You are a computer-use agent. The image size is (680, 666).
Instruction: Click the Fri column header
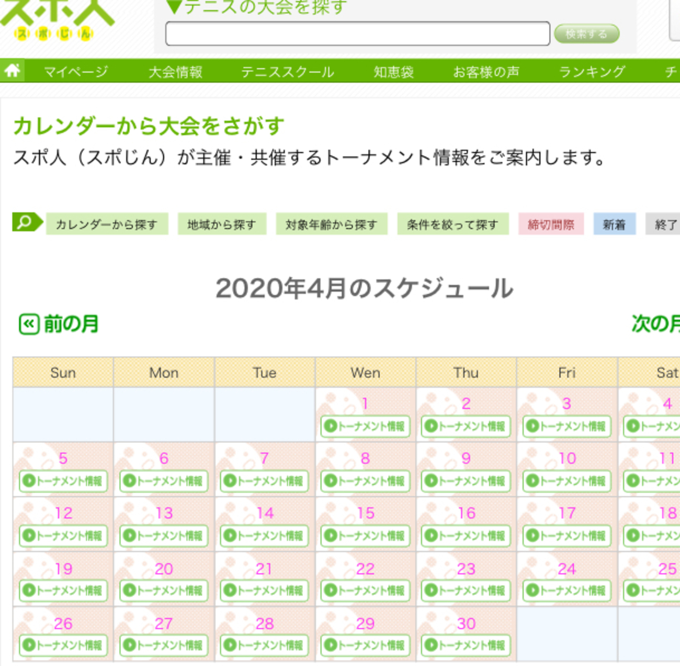pyautogui.click(x=567, y=372)
